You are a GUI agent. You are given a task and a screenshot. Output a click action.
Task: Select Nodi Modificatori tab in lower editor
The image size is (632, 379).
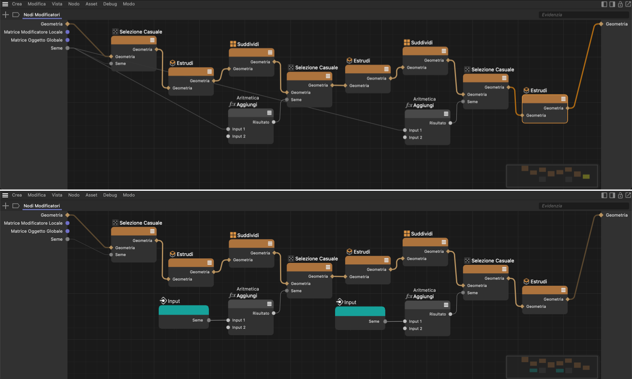[42, 206]
